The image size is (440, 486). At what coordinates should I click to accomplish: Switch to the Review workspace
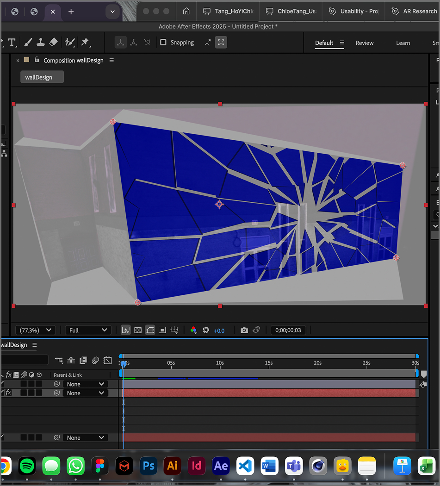tap(365, 43)
